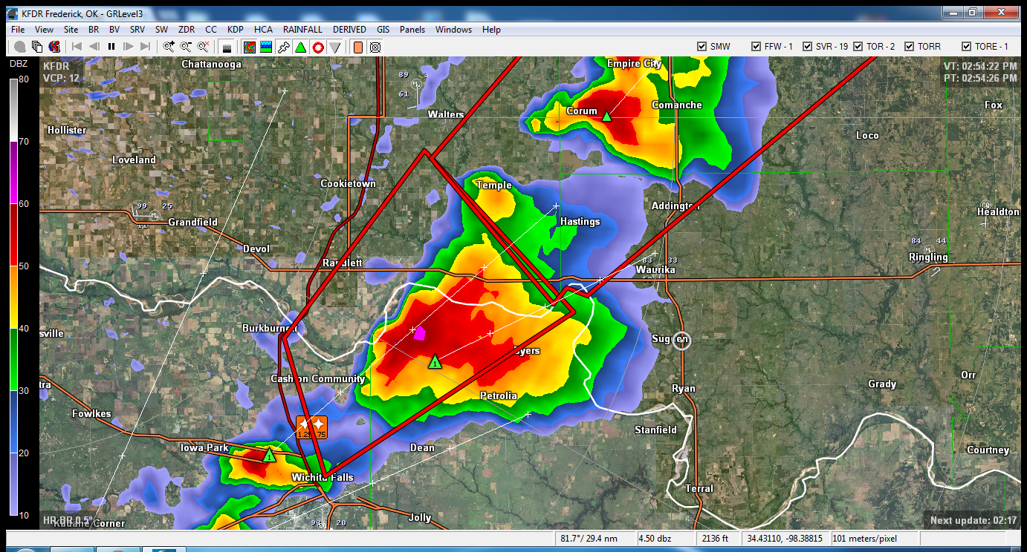Uncheck the FFW - 1 checkbox
Screen dimensions: 1027x552
pyautogui.click(x=757, y=46)
